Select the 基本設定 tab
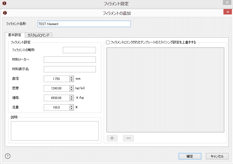 click(15, 35)
